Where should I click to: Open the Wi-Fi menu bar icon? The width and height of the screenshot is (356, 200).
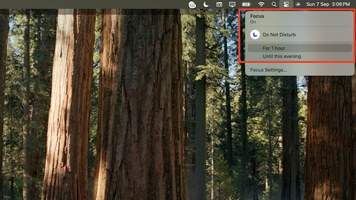click(x=261, y=4)
